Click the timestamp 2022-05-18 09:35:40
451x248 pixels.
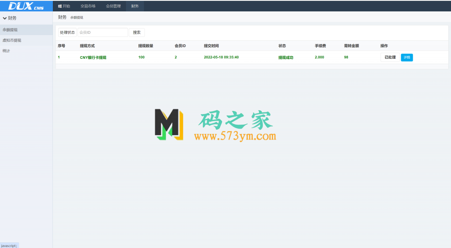(221, 58)
